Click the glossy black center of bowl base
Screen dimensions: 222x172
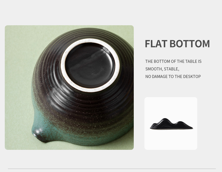pos(90,65)
